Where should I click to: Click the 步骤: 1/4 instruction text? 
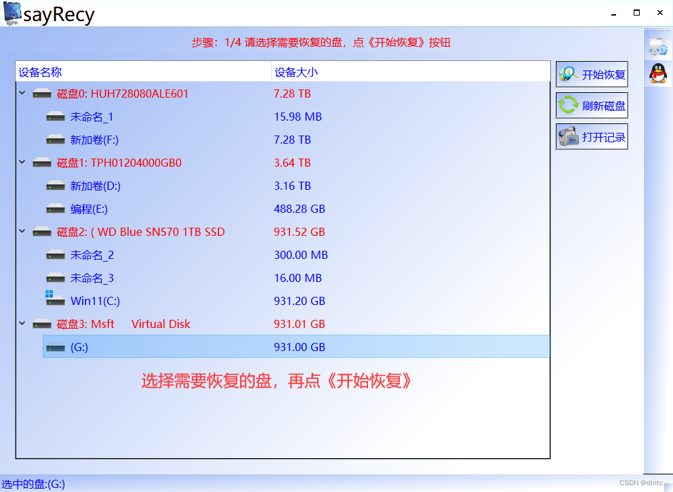321,42
